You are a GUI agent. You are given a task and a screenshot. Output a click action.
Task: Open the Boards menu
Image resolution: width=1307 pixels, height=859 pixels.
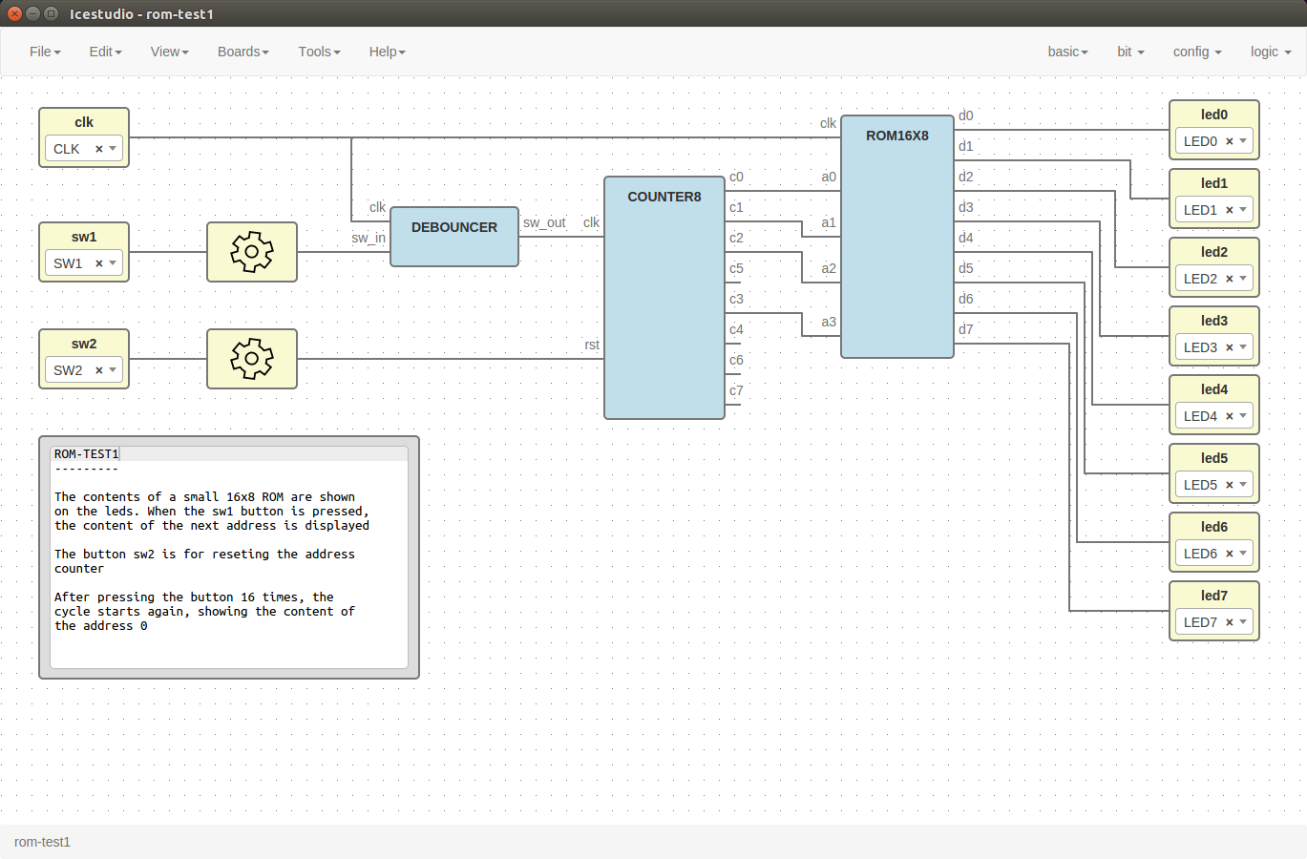tap(242, 52)
